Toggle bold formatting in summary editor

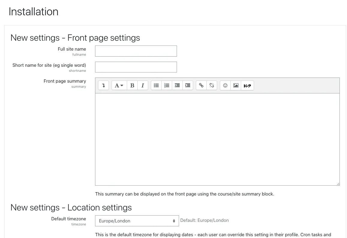click(132, 86)
